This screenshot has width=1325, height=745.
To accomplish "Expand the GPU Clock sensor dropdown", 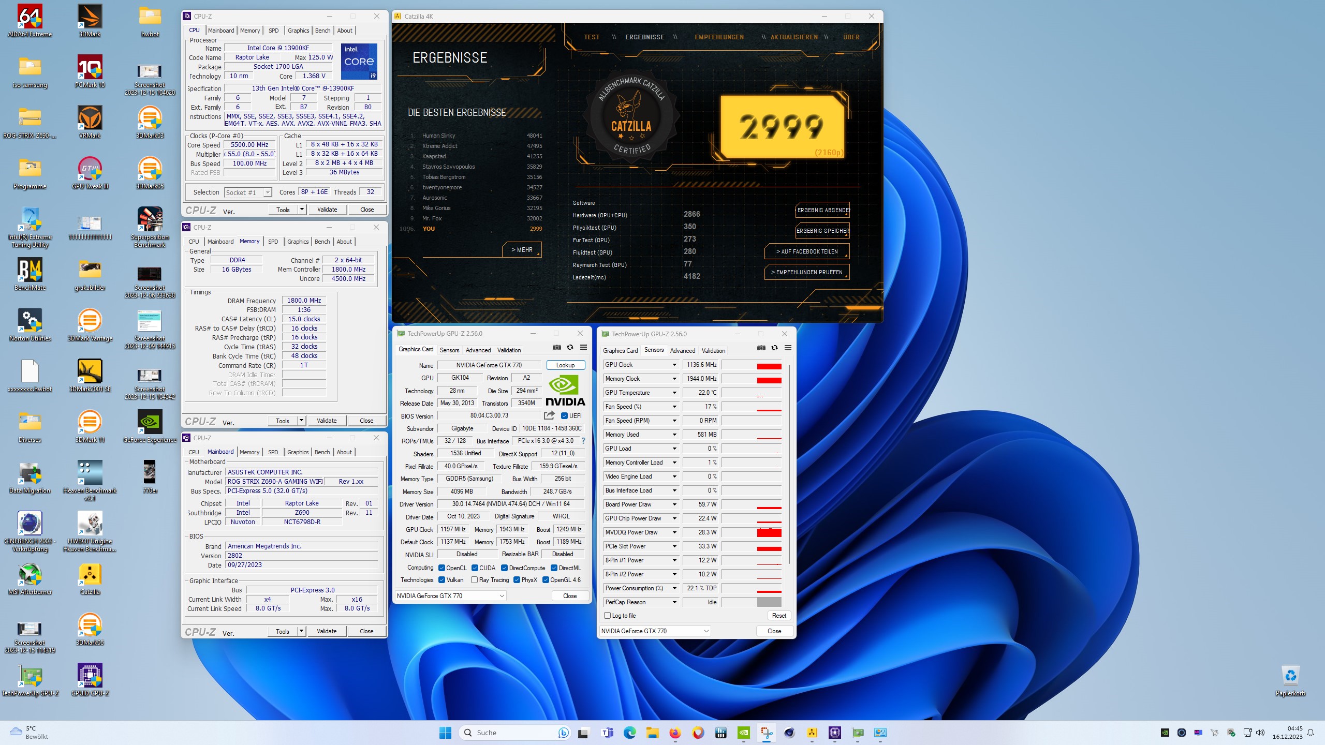I will (674, 365).
